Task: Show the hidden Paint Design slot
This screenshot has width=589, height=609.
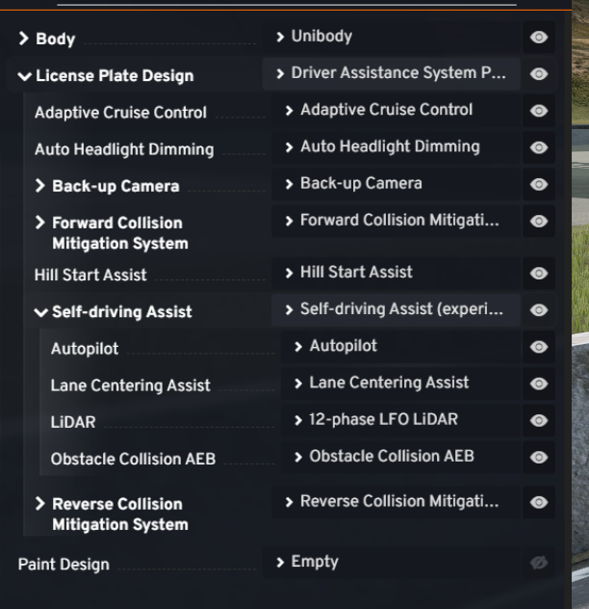Action: 539,563
